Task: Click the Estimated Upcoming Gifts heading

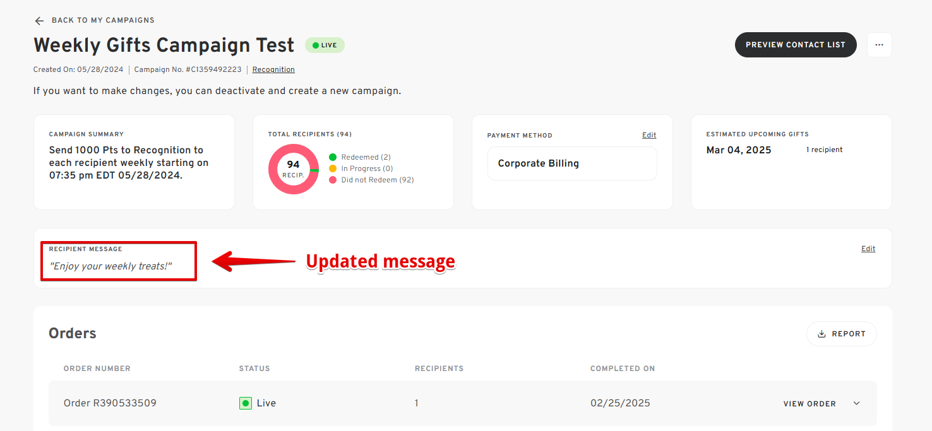Action: [757, 134]
